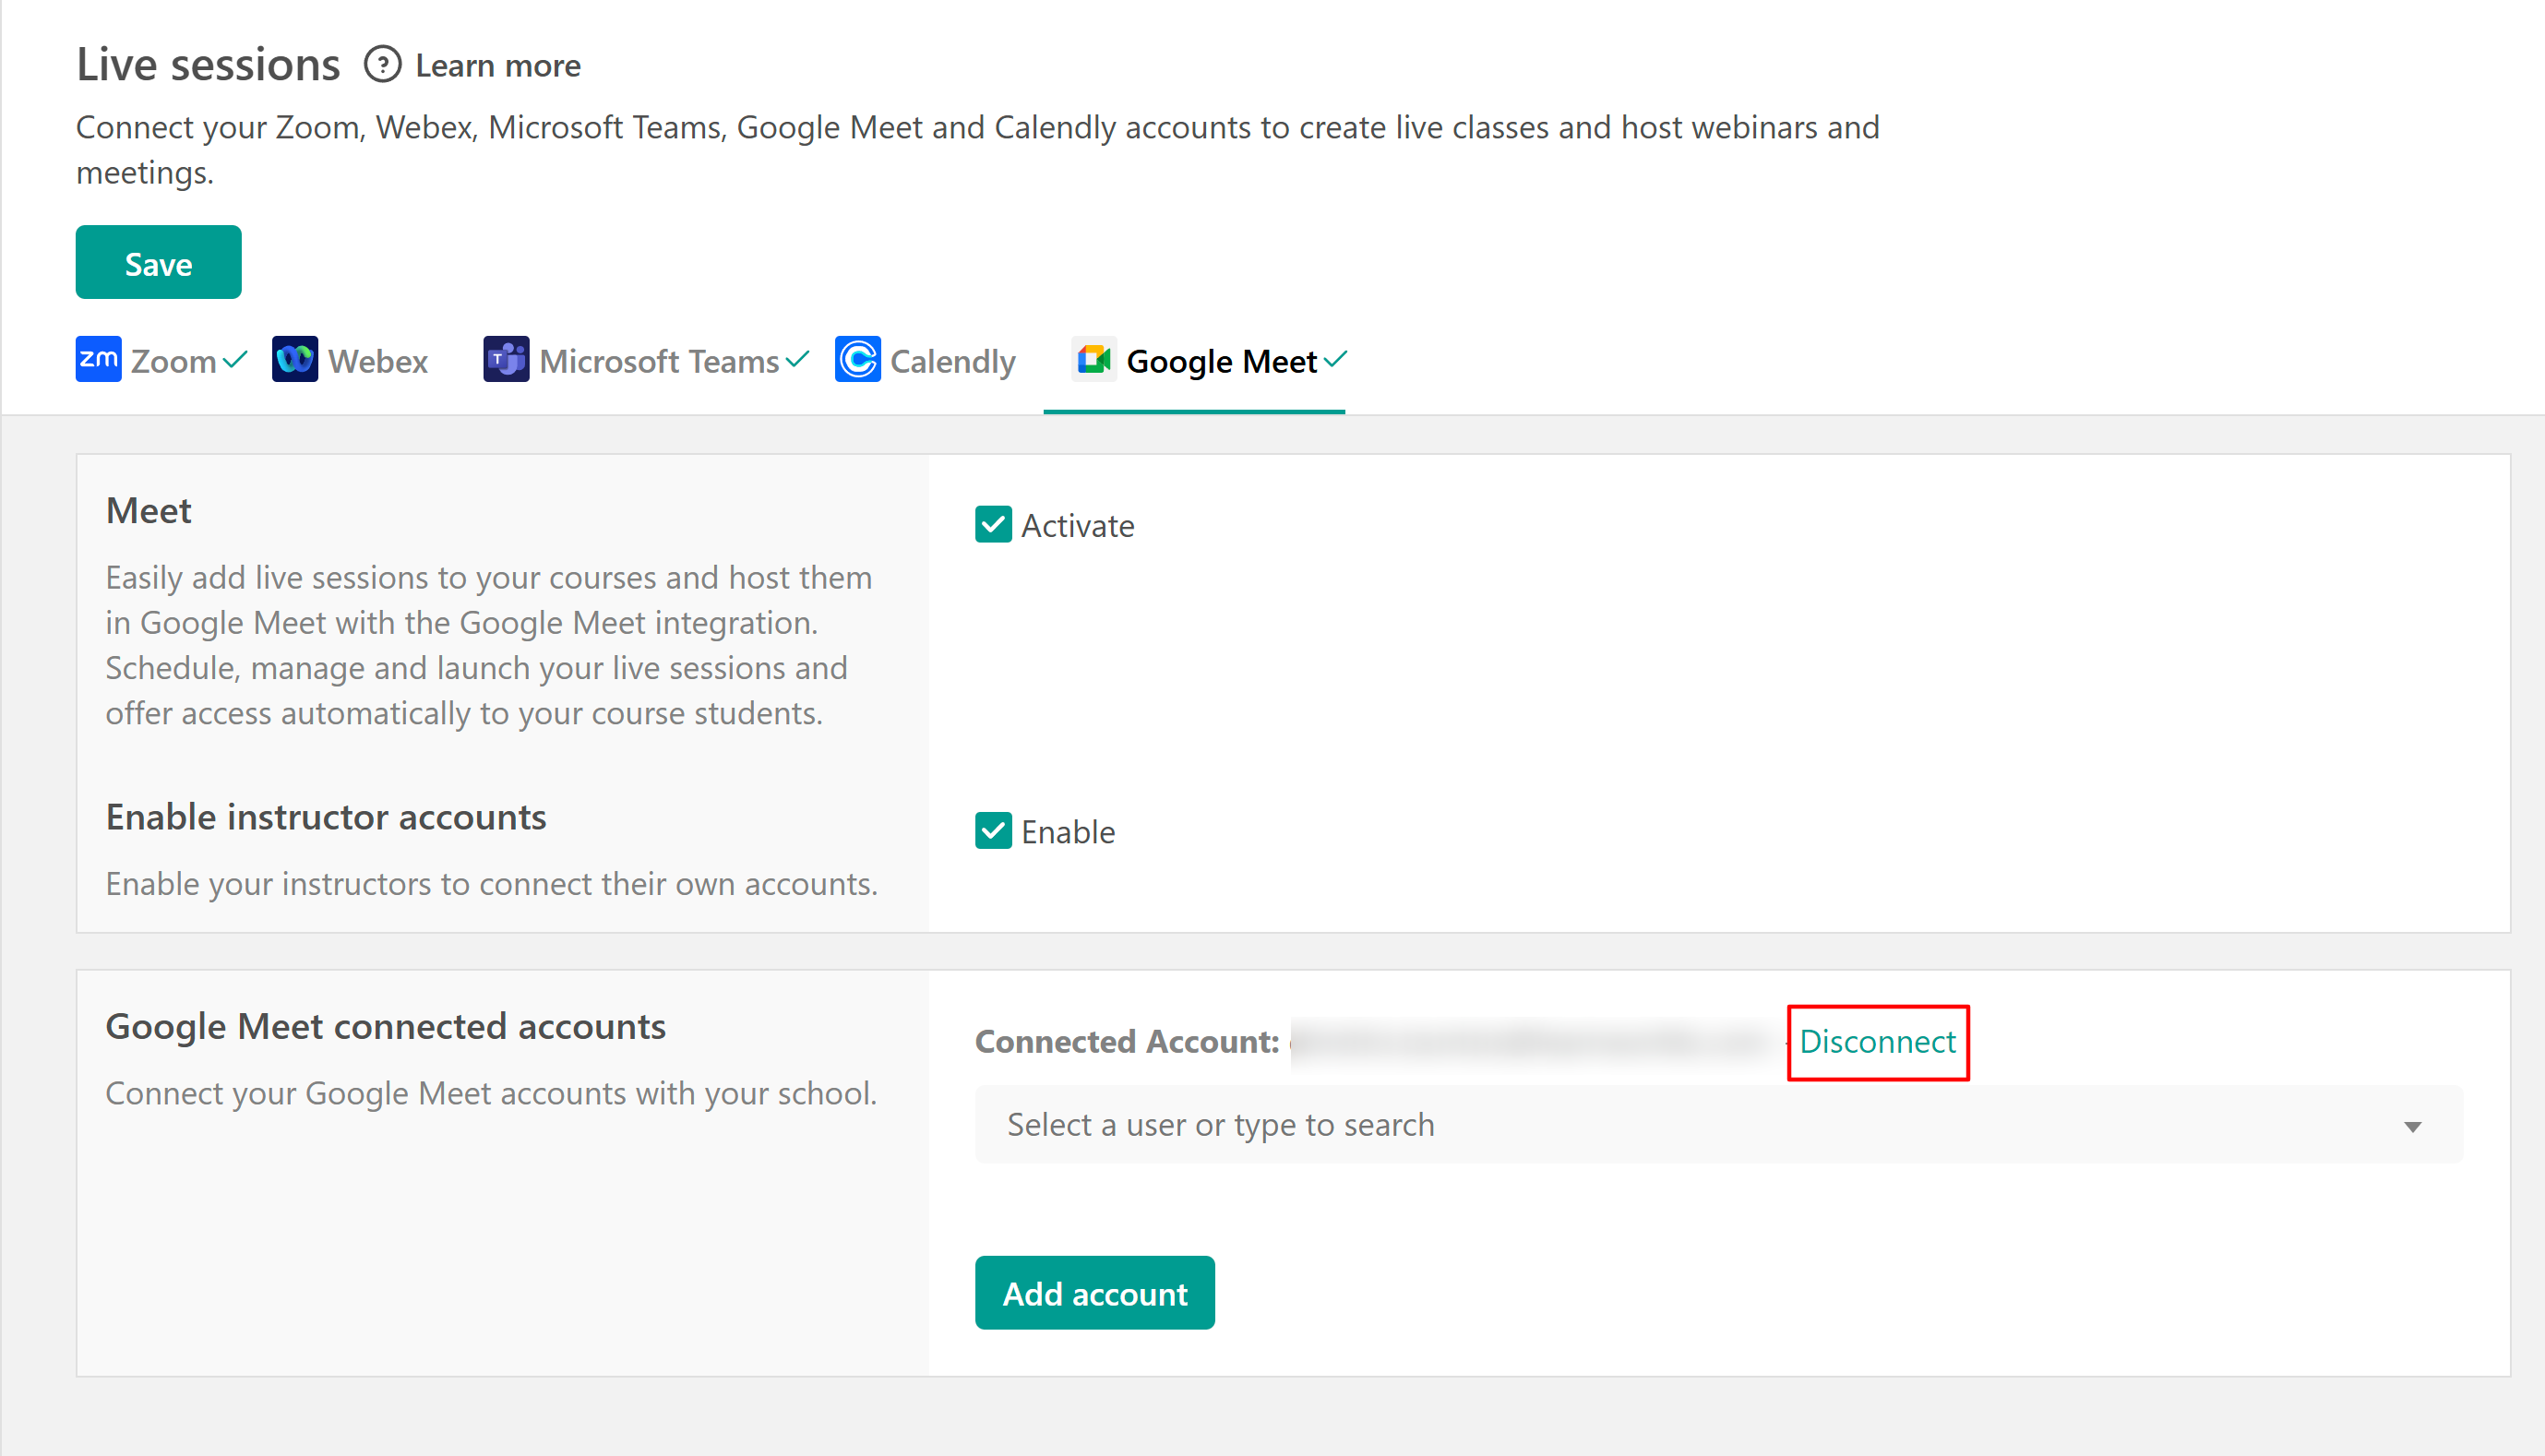This screenshot has width=2545, height=1456.
Task: Click the Webex logo icon
Action: tap(295, 359)
